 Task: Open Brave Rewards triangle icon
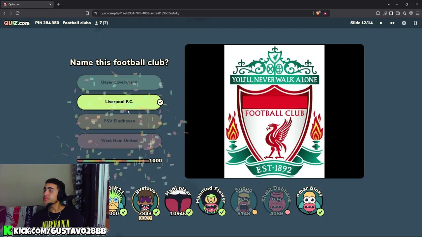pyautogui.click(x=325, y=13)
